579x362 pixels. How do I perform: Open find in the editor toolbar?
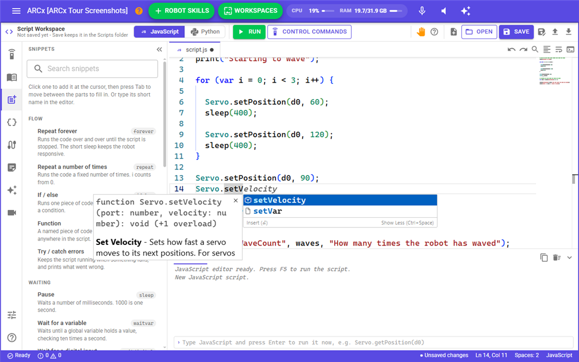(535, 49)
